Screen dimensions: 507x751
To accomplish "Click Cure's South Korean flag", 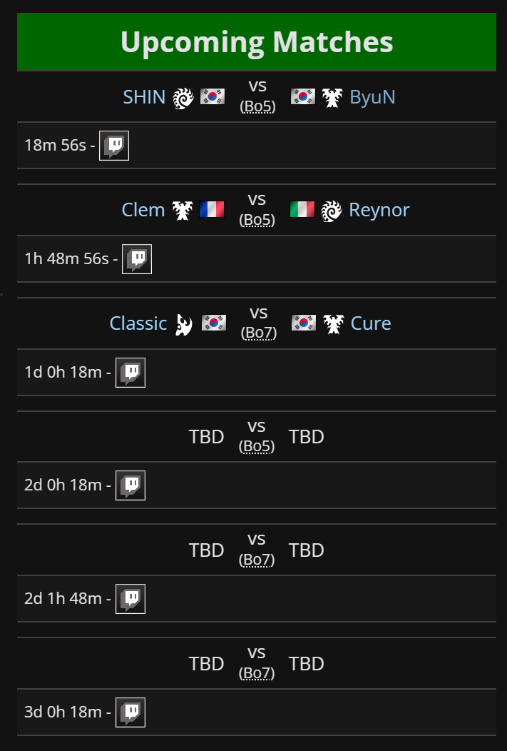I will (x=304, y=323).
